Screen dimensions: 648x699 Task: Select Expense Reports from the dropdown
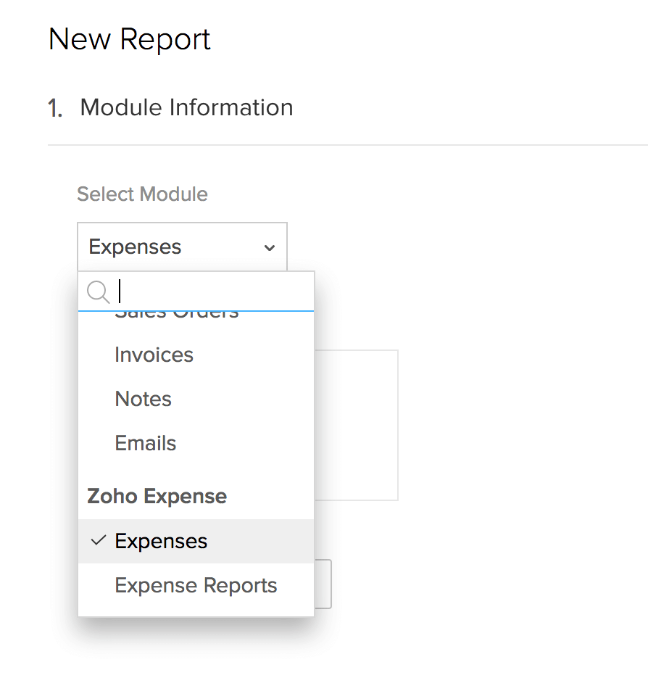point(195,584)
